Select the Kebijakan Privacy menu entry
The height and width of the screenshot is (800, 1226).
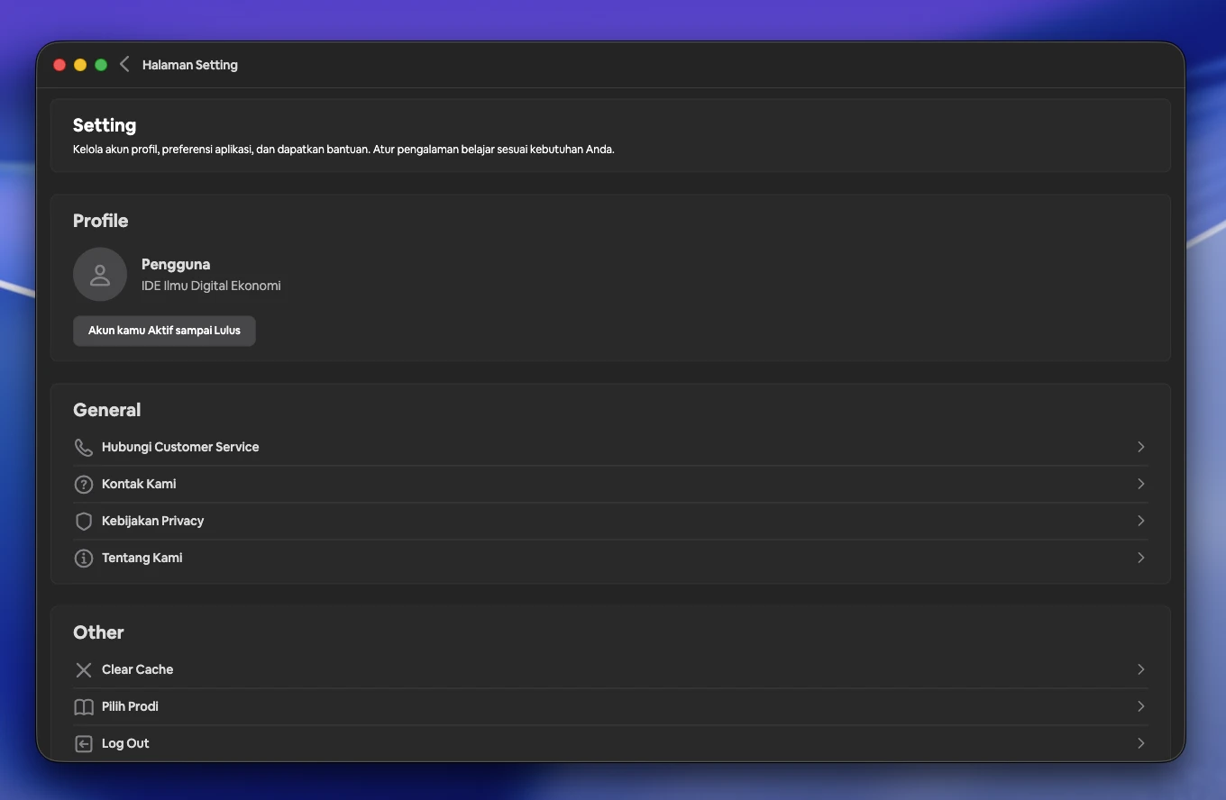click(x=152, y=521)
